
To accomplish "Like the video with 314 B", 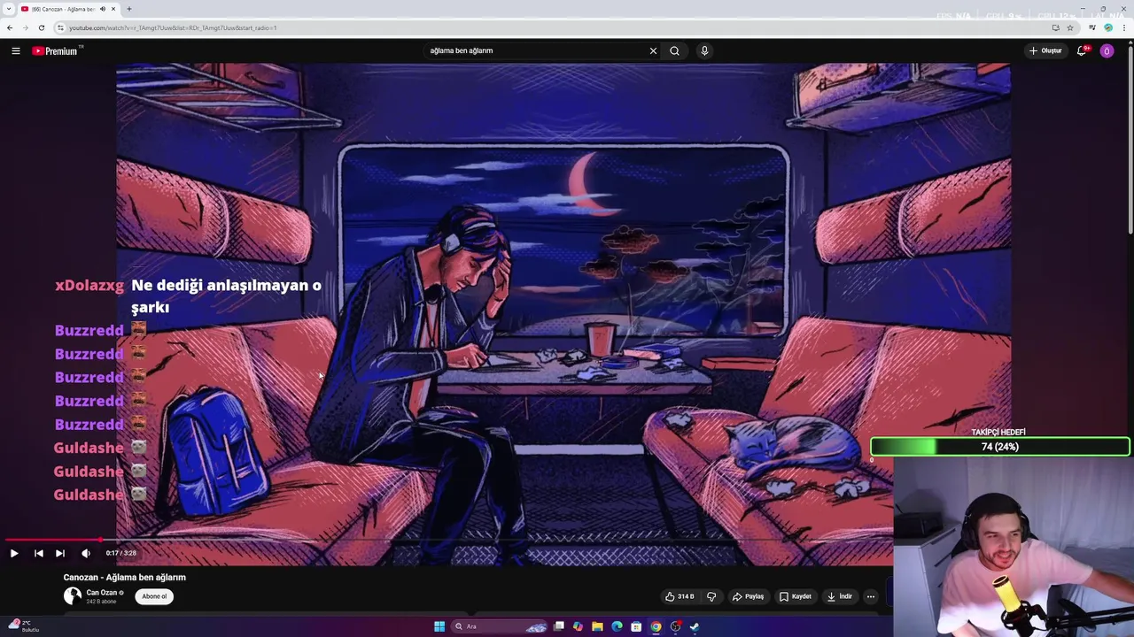I will pos(680,596).
